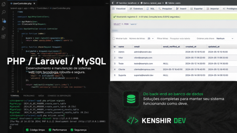Click the Privilégios tab icon
The width and height of the screenshot is (237, 133).
point(224,9)
